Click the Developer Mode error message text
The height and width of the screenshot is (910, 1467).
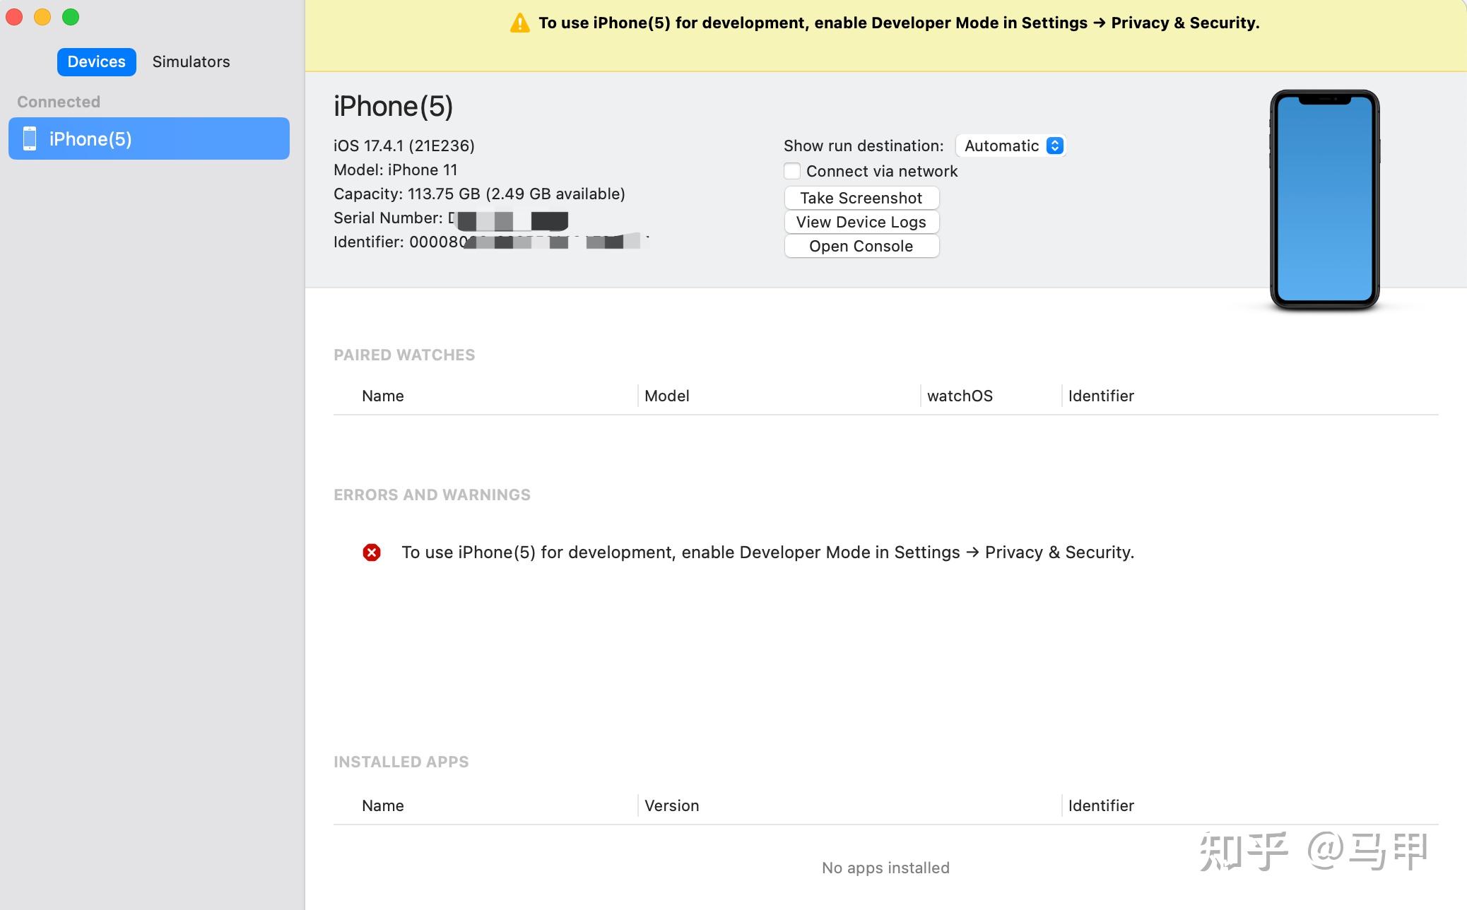767,552
